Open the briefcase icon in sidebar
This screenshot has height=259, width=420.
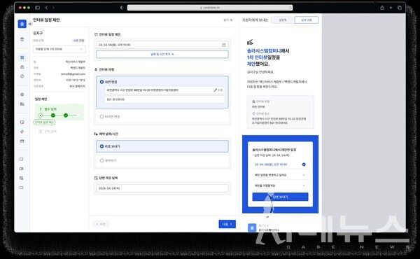(22, 66)
